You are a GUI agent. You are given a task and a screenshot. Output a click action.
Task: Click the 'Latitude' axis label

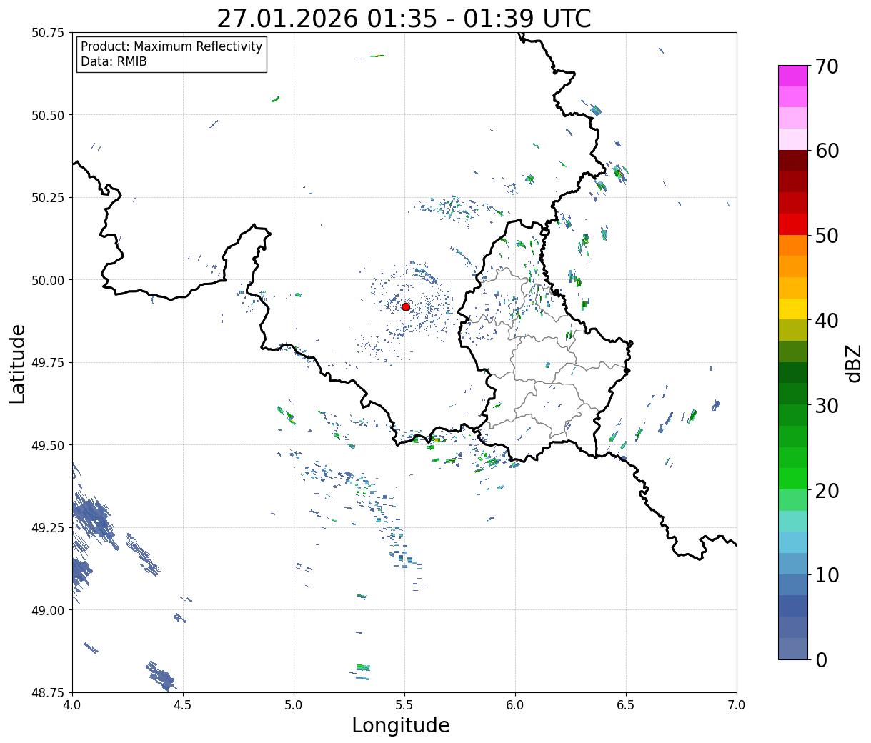18,364
